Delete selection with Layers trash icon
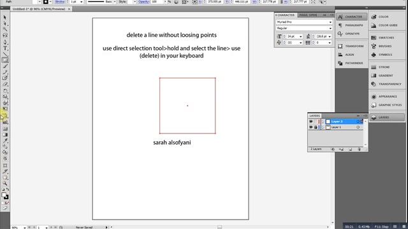Viewport: 408px width, 229px height. pyautogui.click(x=359, y=149)
